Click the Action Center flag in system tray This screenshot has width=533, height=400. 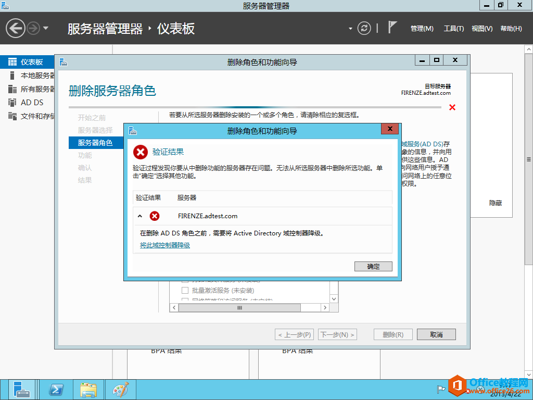pyautogui.click(x=441, y=389)
